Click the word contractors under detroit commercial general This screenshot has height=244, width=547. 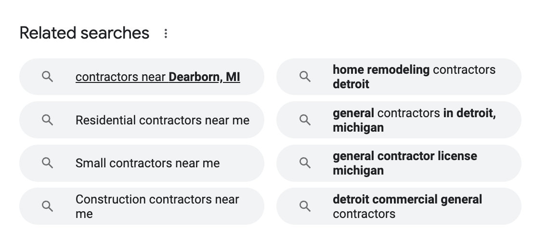(364, 214)
